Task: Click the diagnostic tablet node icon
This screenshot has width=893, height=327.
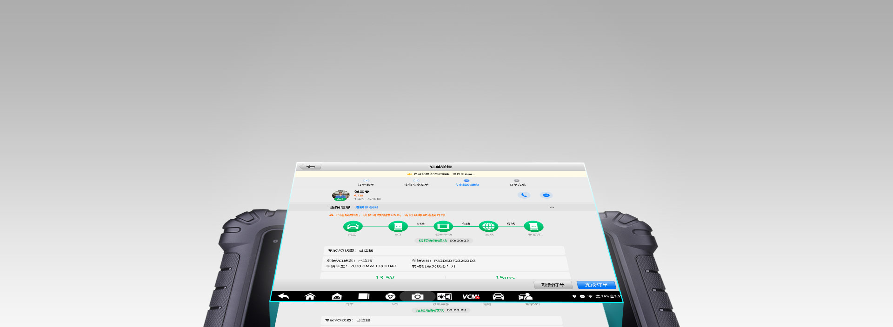Action: (443, 227)
